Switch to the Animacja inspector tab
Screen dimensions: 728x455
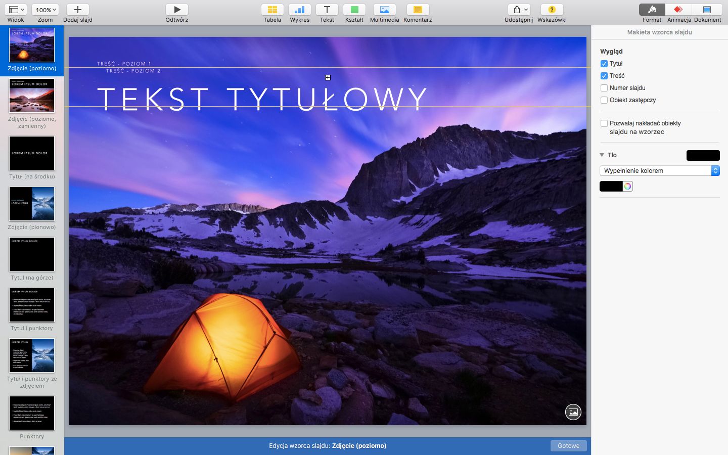(679, 10)
